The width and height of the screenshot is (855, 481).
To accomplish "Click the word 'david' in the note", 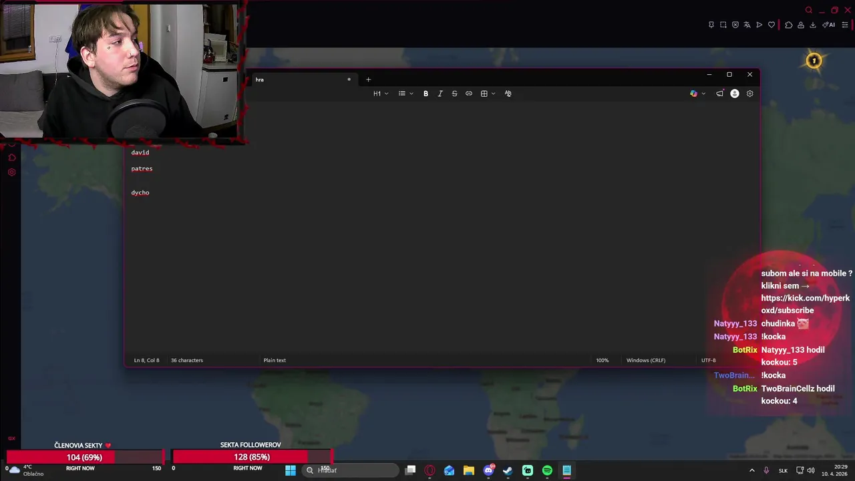I will point(140,152).
